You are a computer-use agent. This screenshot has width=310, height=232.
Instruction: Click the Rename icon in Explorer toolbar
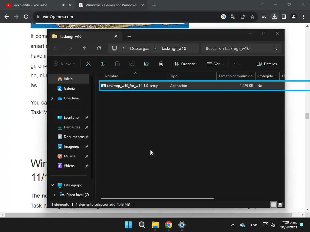coord(132,64)
